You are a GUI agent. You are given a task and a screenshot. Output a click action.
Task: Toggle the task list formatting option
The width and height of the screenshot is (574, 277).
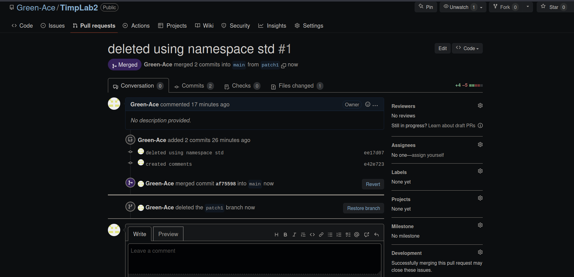tap(348, 234)
